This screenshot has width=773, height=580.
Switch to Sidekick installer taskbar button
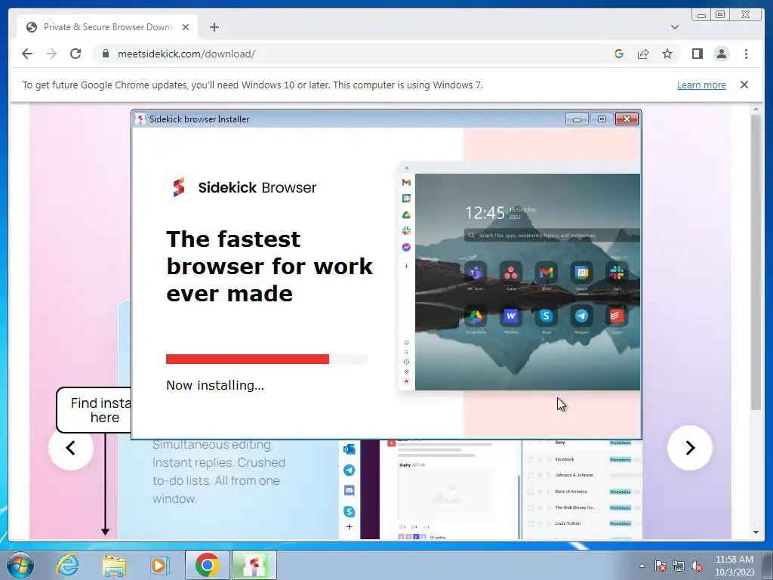(254, 565)
